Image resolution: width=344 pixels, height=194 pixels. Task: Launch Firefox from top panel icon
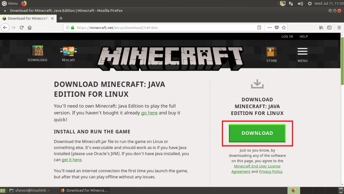click(x=24, y=4)
